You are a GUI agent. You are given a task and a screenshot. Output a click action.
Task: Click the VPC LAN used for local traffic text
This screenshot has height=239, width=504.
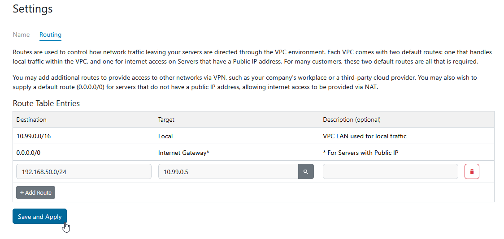pyautogui.click(x=365, y=137)
